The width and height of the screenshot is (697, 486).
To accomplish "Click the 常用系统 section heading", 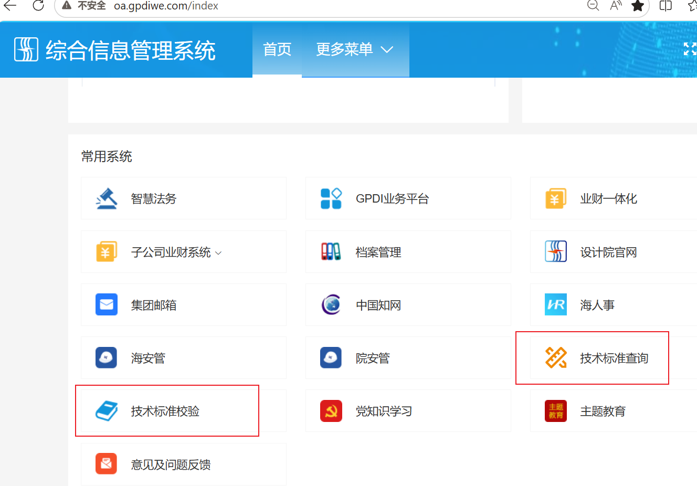I will pyautogui.click(x=107, y=156).
